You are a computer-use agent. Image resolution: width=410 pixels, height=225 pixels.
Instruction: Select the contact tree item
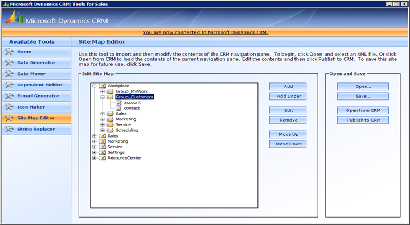click(132, 108)
